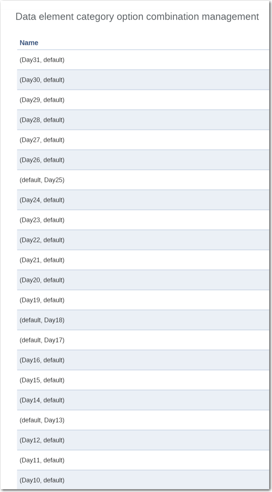
Task: Select the (default, Day25) combination
Action: pyautogui.click(x=42, y=180)
